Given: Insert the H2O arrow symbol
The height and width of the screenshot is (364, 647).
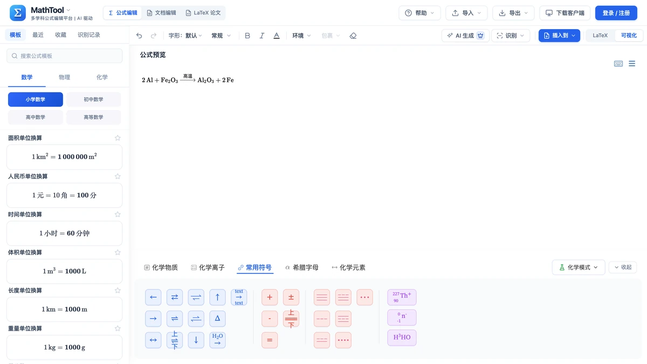Looking at the screenshot, I should click(x=217, y=340).
